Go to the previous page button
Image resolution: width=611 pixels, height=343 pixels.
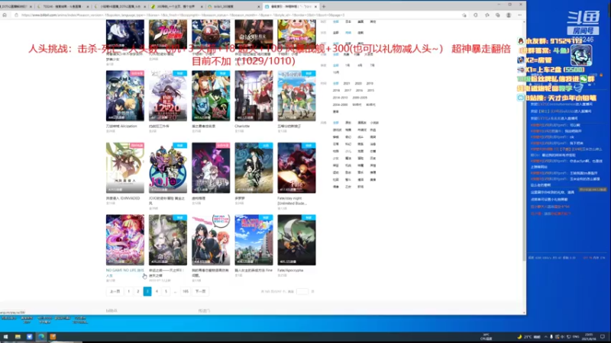tap(115, 291)
